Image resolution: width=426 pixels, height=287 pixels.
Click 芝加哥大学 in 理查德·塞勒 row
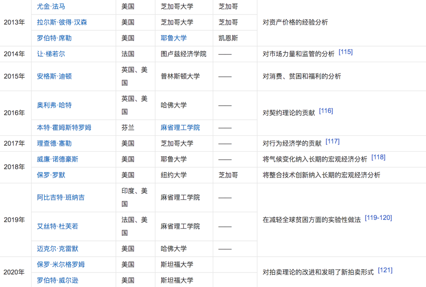[177, 143]
